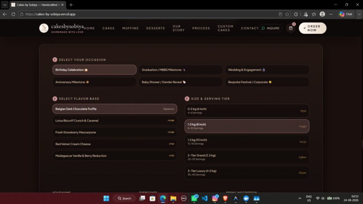Viewport: 363px width, 204px height.
Task: Open a new browser tab
Action: (x=71, y=5)
